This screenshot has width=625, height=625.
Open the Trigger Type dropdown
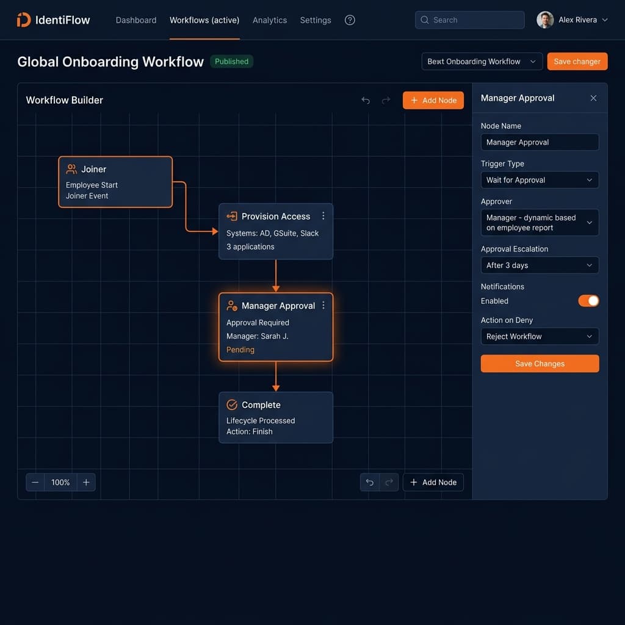coord(540,179)
